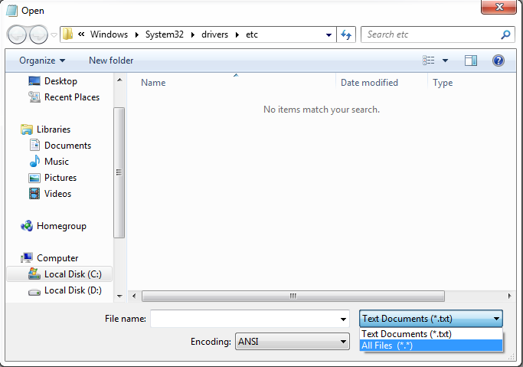Select Desktop in navigation pane
This screenshot has width=523, height=367.
[60, 81]
